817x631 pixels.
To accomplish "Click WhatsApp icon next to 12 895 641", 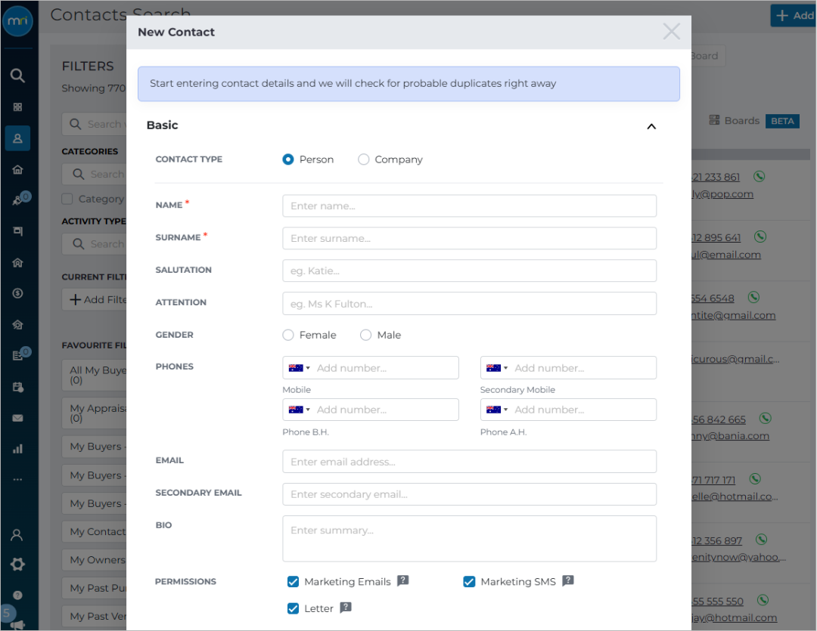I will (x=760, y=237).
